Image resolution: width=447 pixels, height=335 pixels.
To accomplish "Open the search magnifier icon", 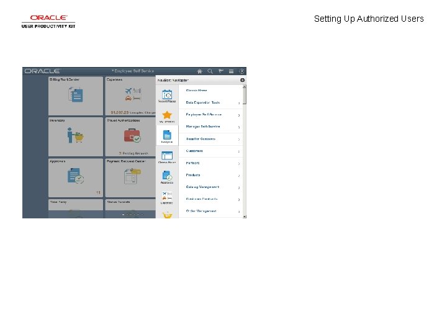I will pos(210,71).
